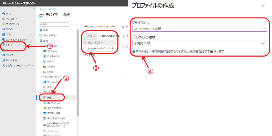Open コンプライアンス in device management
272x136 pixels.
[x=51, y=103]
